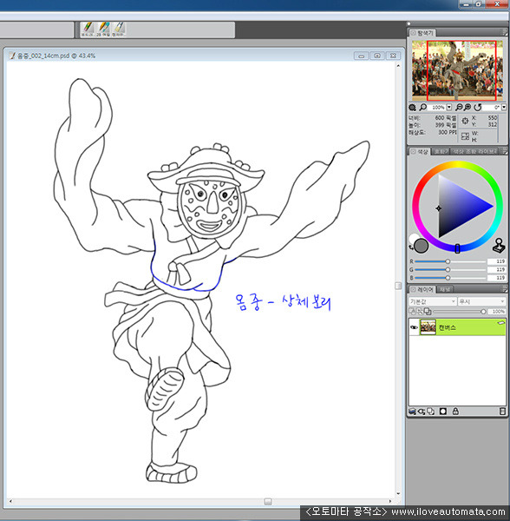Reset canvas rotation in Navigator

[478, 107]
